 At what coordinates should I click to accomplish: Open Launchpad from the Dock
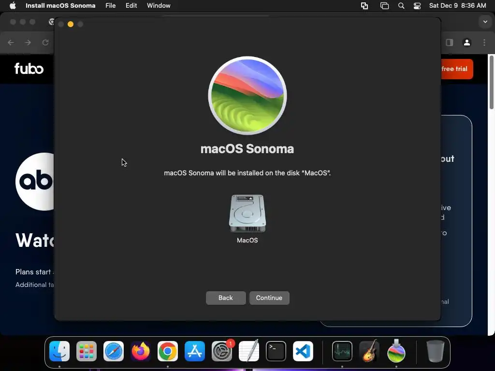pyautogui.click(x=87, y=351)
